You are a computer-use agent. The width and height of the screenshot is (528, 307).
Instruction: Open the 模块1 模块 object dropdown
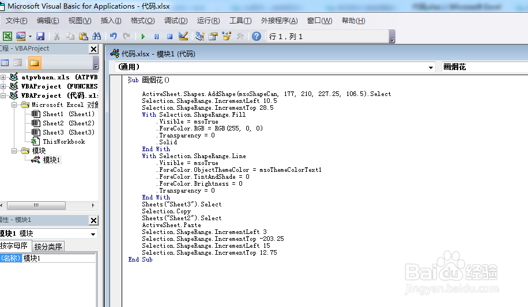93,234
